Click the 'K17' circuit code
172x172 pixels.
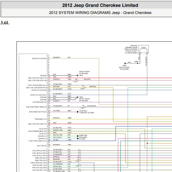pos(69,169)
